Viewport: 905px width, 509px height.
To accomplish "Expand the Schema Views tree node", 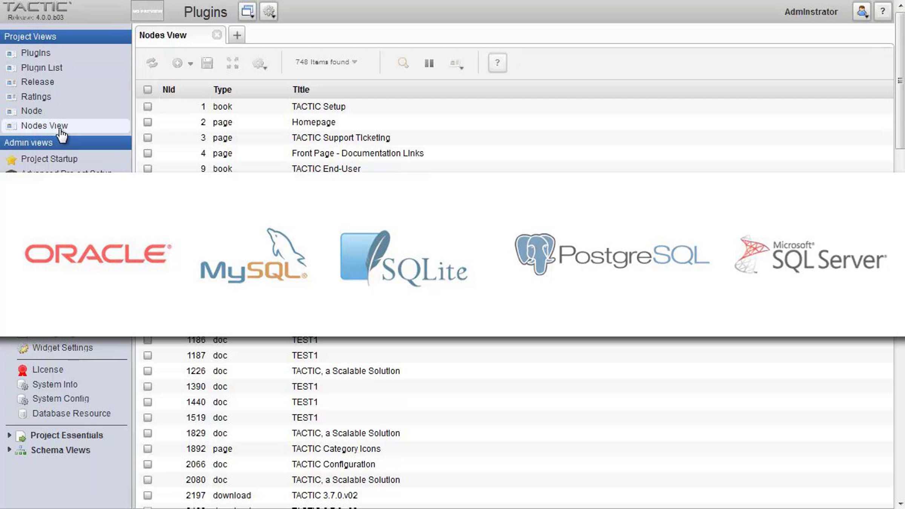I will [9, 449].
